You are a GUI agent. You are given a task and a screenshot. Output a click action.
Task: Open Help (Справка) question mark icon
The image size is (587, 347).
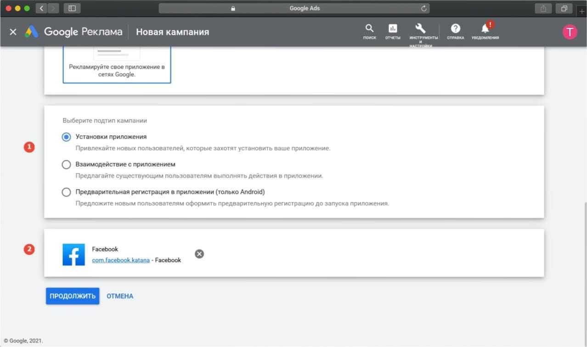(x=455, y=28)
